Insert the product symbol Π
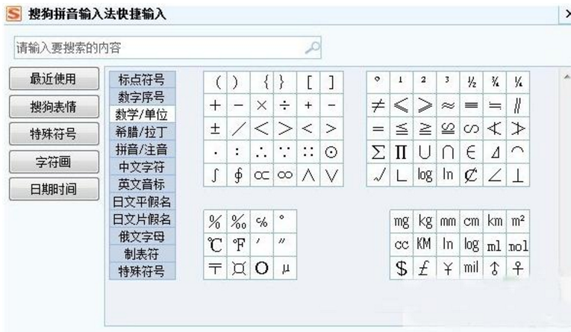 click(x=401, y=151)
